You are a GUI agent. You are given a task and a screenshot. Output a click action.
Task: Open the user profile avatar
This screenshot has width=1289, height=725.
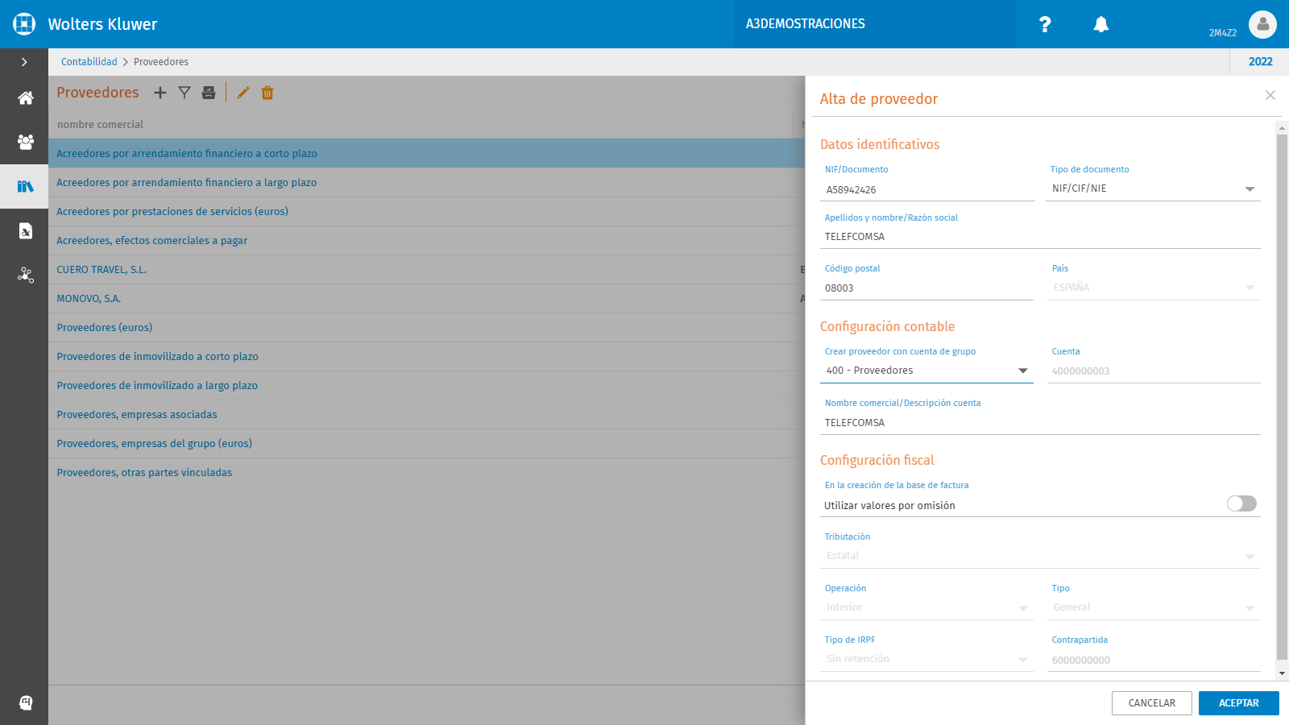click(1262, 24)
